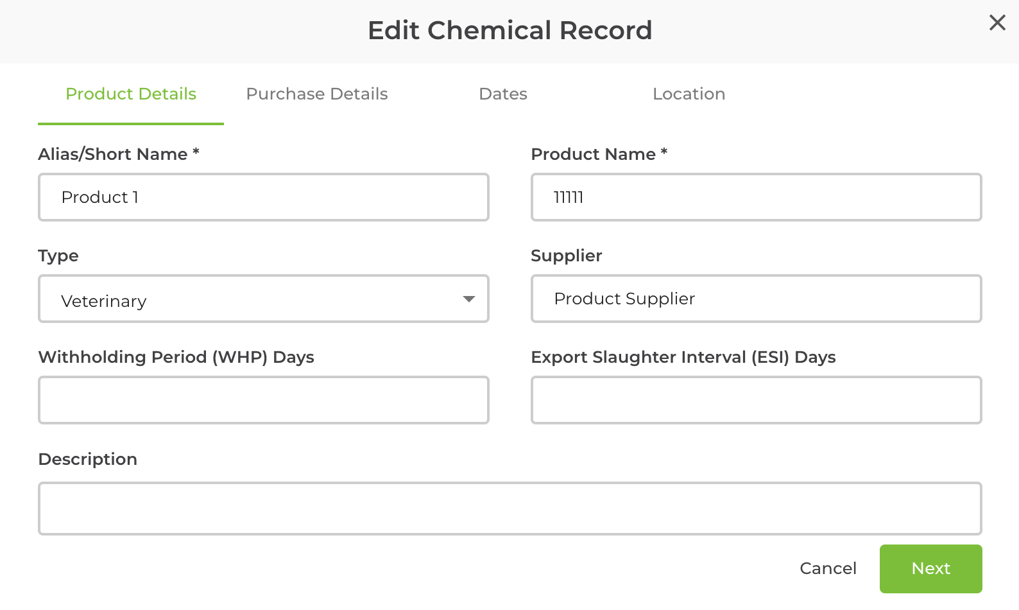Screen dimensions: 1019x610
Task: Focus the Alias/Short Name field
Action: pyautogui.click(x=263, y=197)
